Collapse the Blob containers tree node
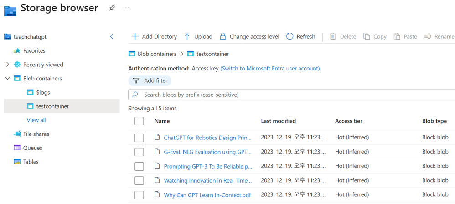 [x=7, y=79]
